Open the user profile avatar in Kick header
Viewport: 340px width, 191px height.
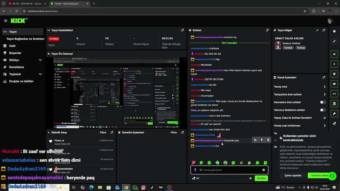point(330,21)
